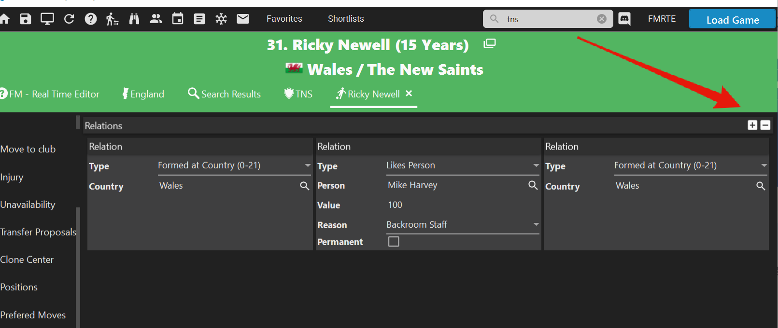Open Clone Center section

tap(27, 260)
